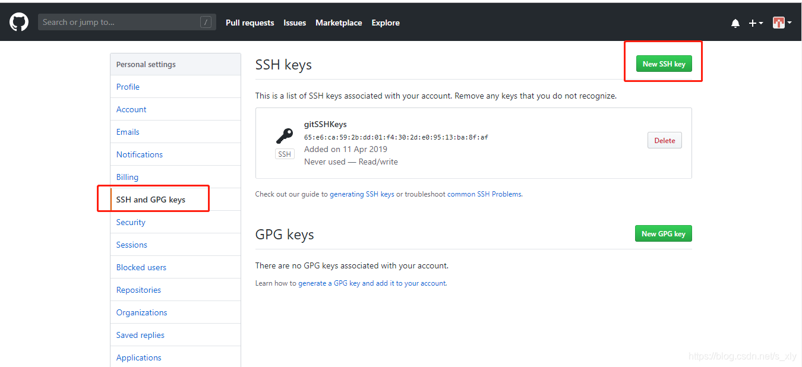Click the gitSSHKeys key title

coord(325,124)
